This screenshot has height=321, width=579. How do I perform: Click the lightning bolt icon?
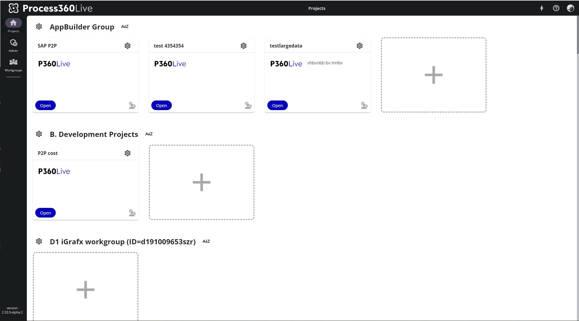tap(542, 8)
